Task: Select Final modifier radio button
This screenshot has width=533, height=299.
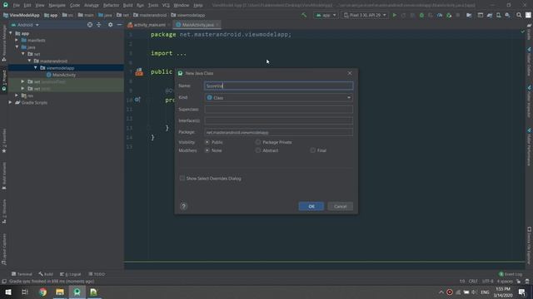Action: [312, 150]
